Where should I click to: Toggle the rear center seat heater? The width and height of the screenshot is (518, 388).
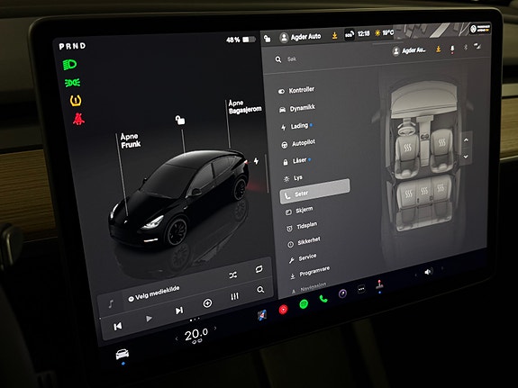[x=424, y=191]
